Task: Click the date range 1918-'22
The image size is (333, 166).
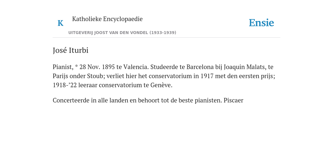Action: [65, 85]
